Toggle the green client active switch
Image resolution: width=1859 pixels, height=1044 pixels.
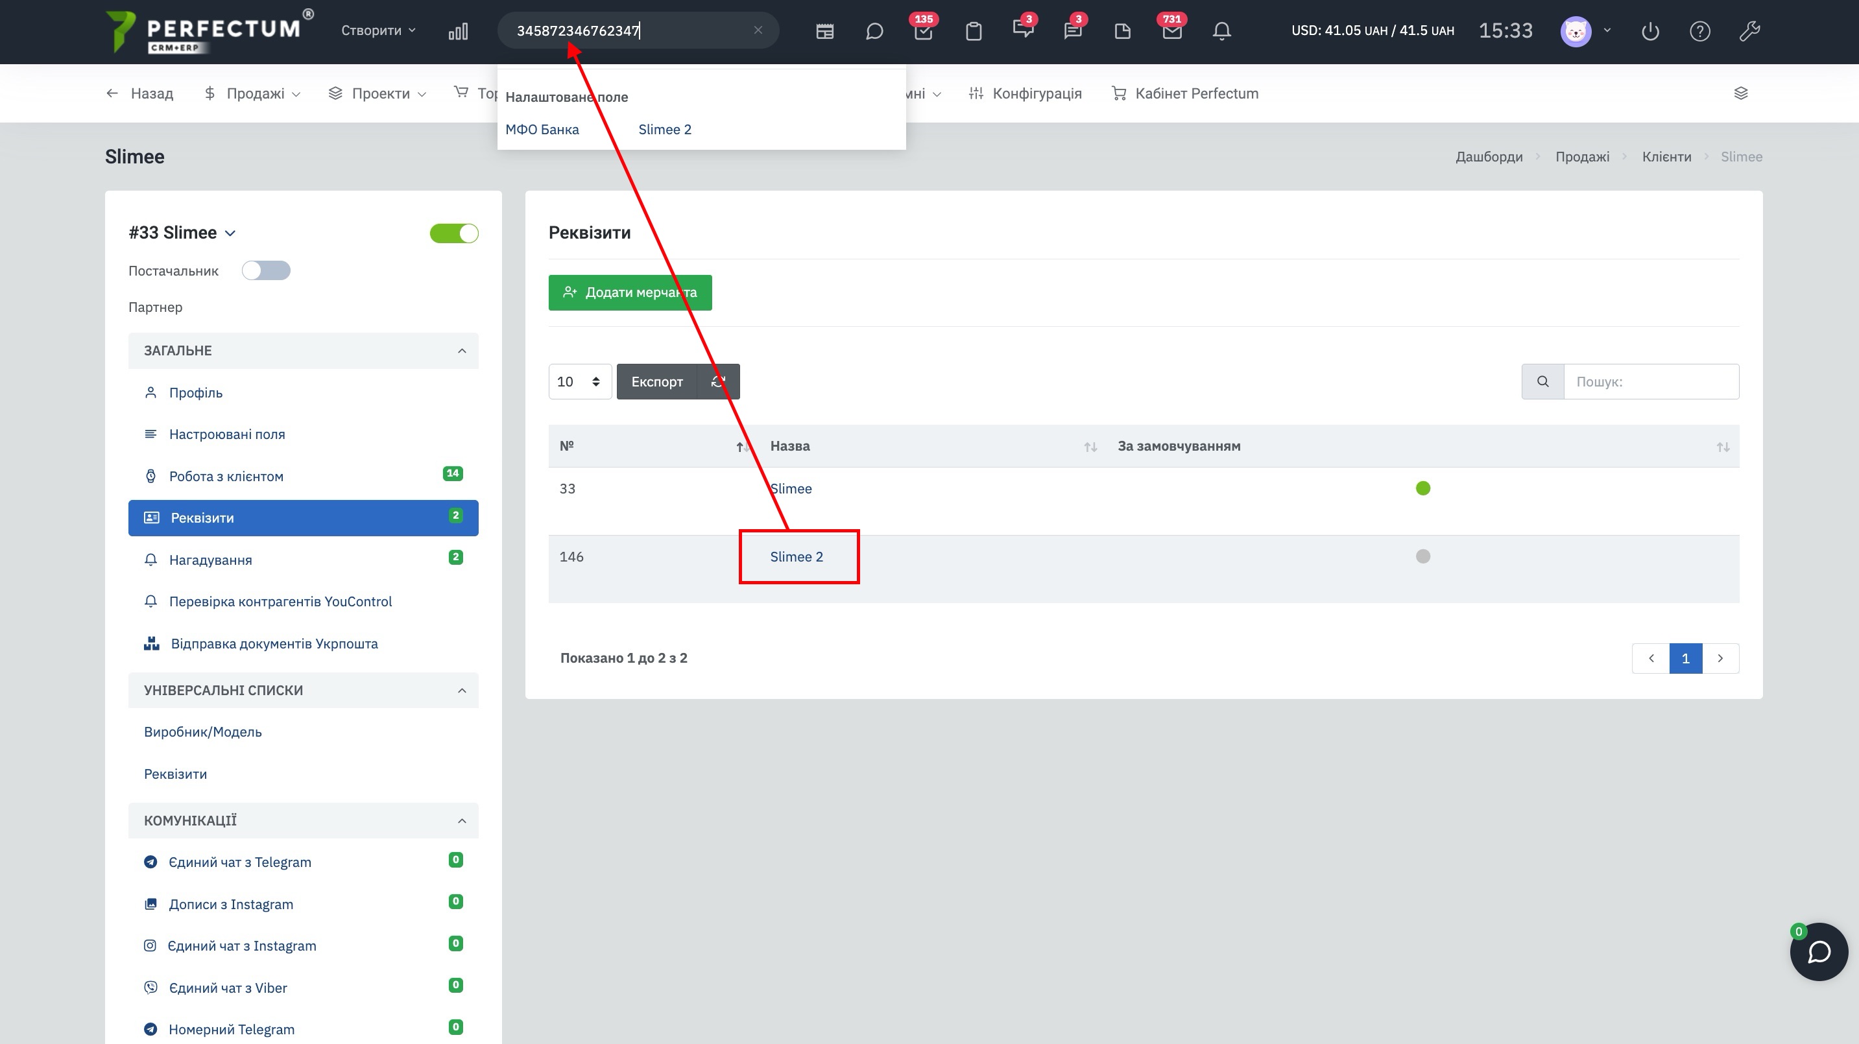[x=454, y=233]
